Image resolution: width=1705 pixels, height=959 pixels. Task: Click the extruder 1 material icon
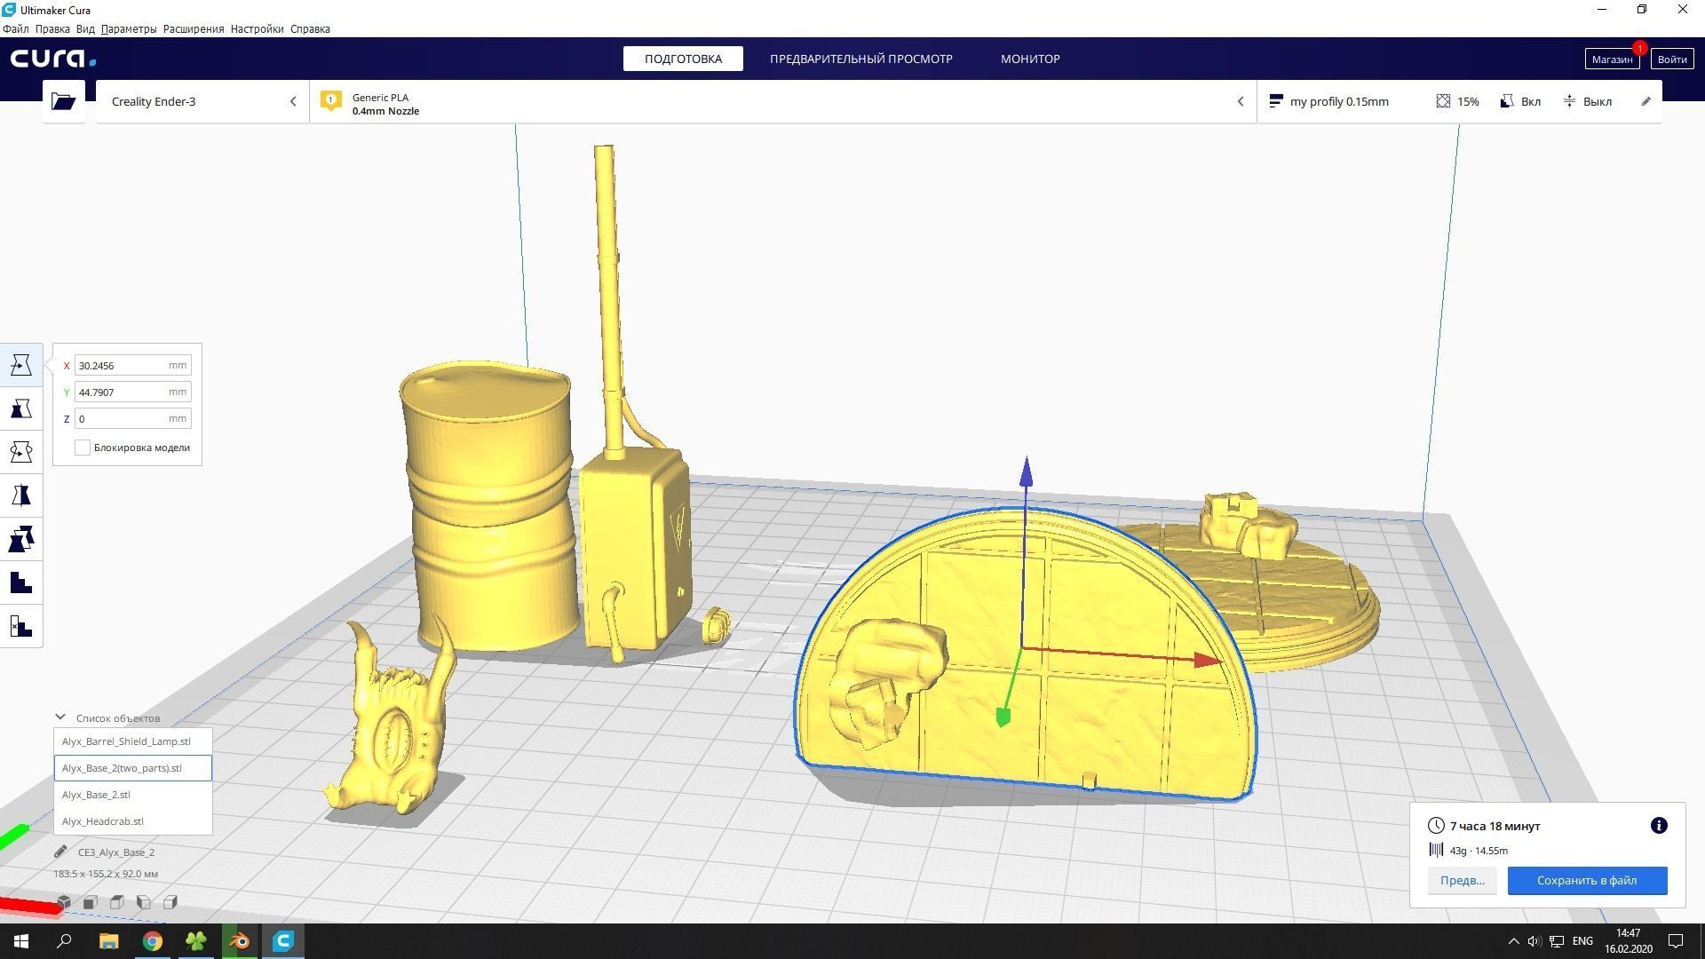[x=331, y=101]
